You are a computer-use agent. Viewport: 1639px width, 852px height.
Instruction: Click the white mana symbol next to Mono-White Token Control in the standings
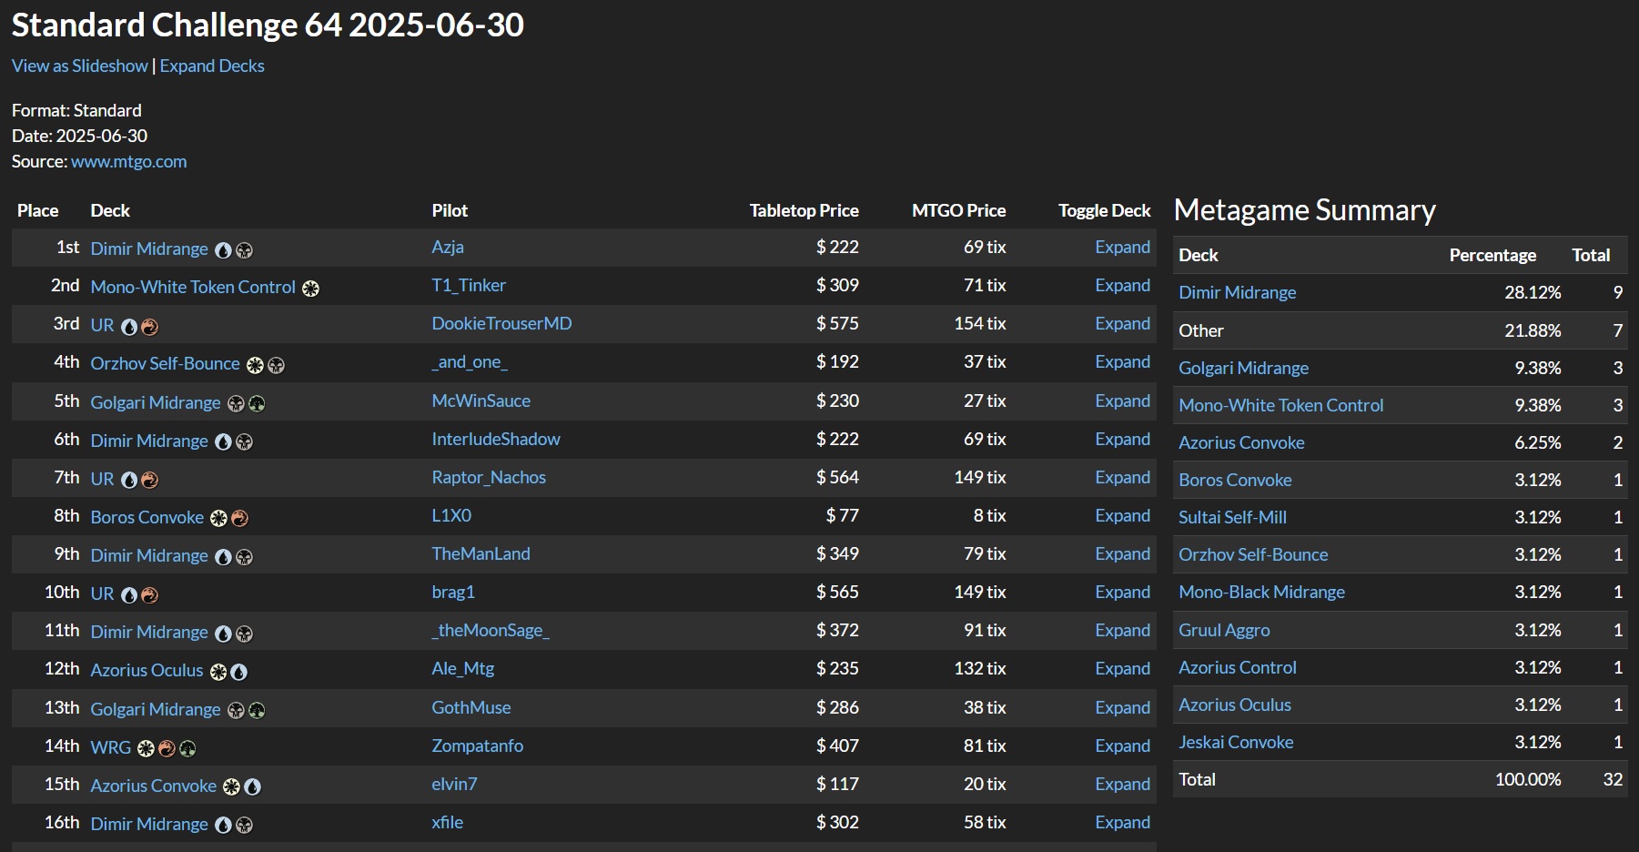310,289
